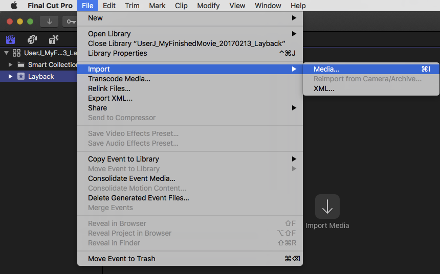The height and width of the screenshot is (274, 440).
Task: Open the Clip menu
Action: pyautogui.click(x=181, y=6)
